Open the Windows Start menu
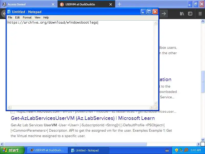The height and width of the screenshot is (154, 205). click(12, 150)
